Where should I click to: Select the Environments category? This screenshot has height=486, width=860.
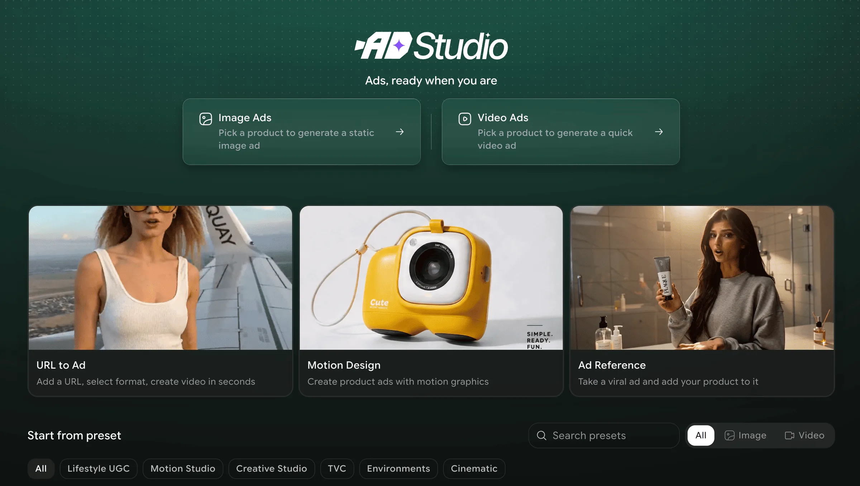point(398,468)
